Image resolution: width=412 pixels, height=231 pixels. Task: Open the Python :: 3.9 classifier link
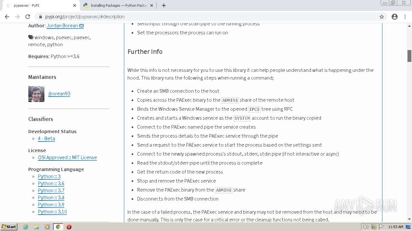[51, 205]
